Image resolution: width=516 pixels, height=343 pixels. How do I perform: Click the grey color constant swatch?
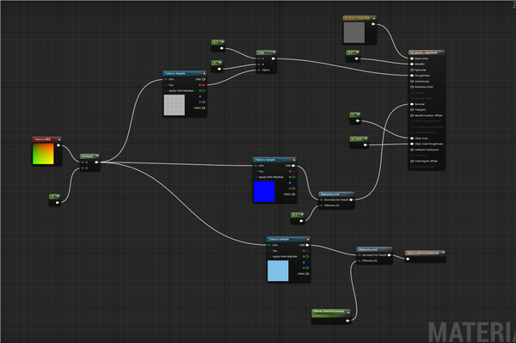(354, 33)
